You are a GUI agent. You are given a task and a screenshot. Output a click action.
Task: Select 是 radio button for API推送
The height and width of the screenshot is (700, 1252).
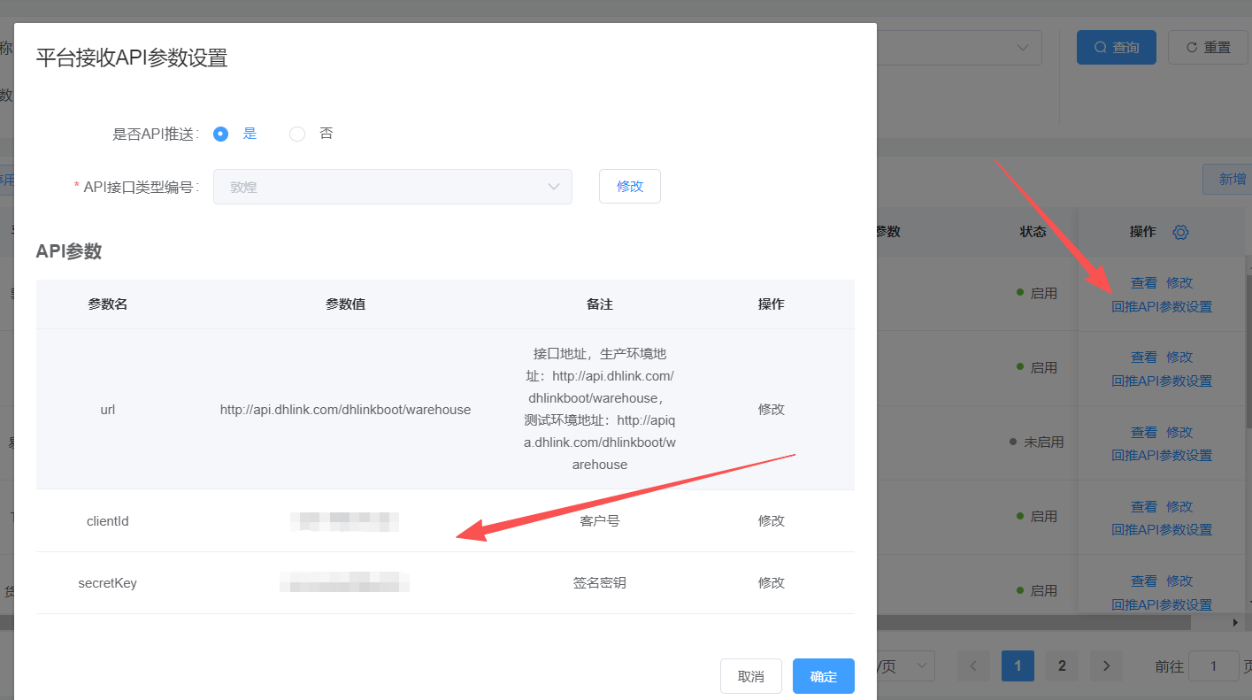[221, 134]
